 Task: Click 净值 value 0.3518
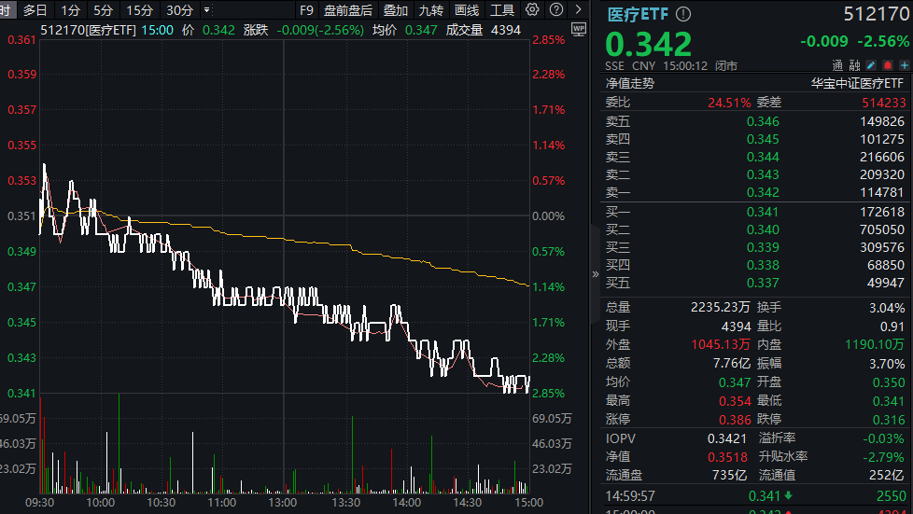coord(727,457)
